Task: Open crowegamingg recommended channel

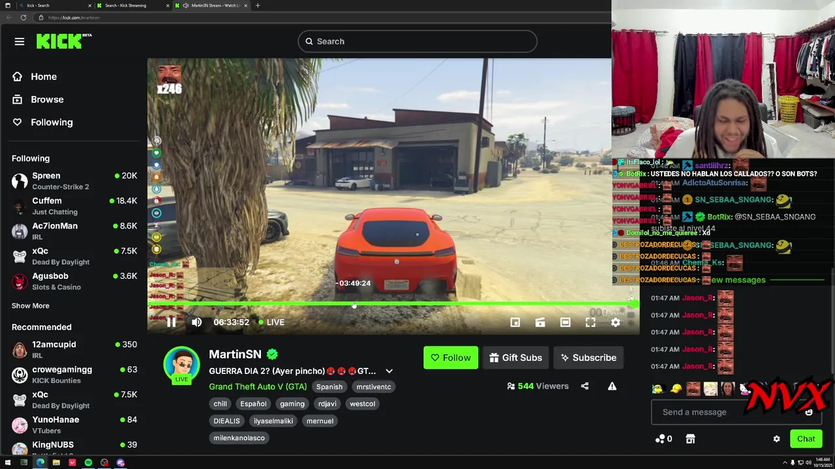Action: (x=74, y=375)
